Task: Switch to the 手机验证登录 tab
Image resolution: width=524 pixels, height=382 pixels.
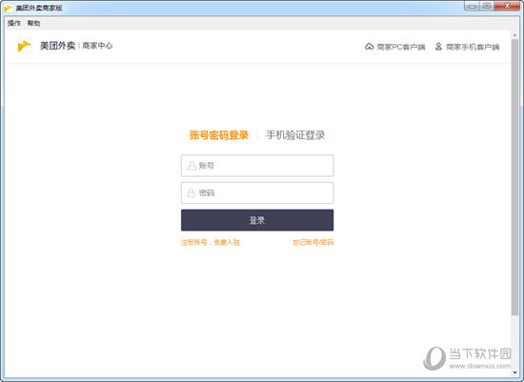Action: click(295, 135)
